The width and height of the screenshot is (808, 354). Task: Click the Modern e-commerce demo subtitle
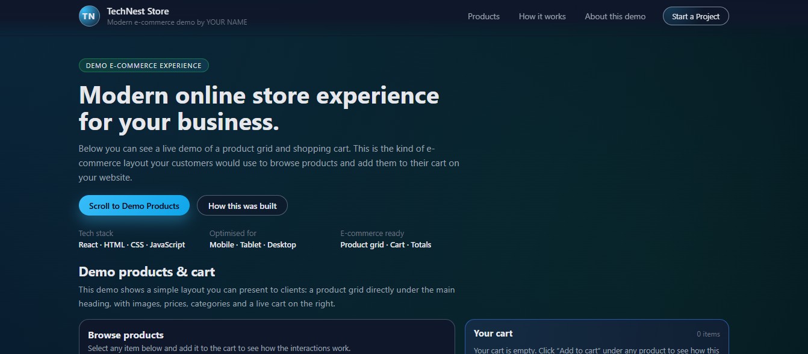click(x=176, y=22)
